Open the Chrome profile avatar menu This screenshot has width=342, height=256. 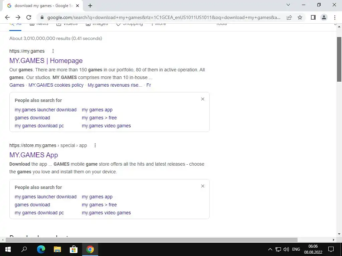[x=324, y=17]
